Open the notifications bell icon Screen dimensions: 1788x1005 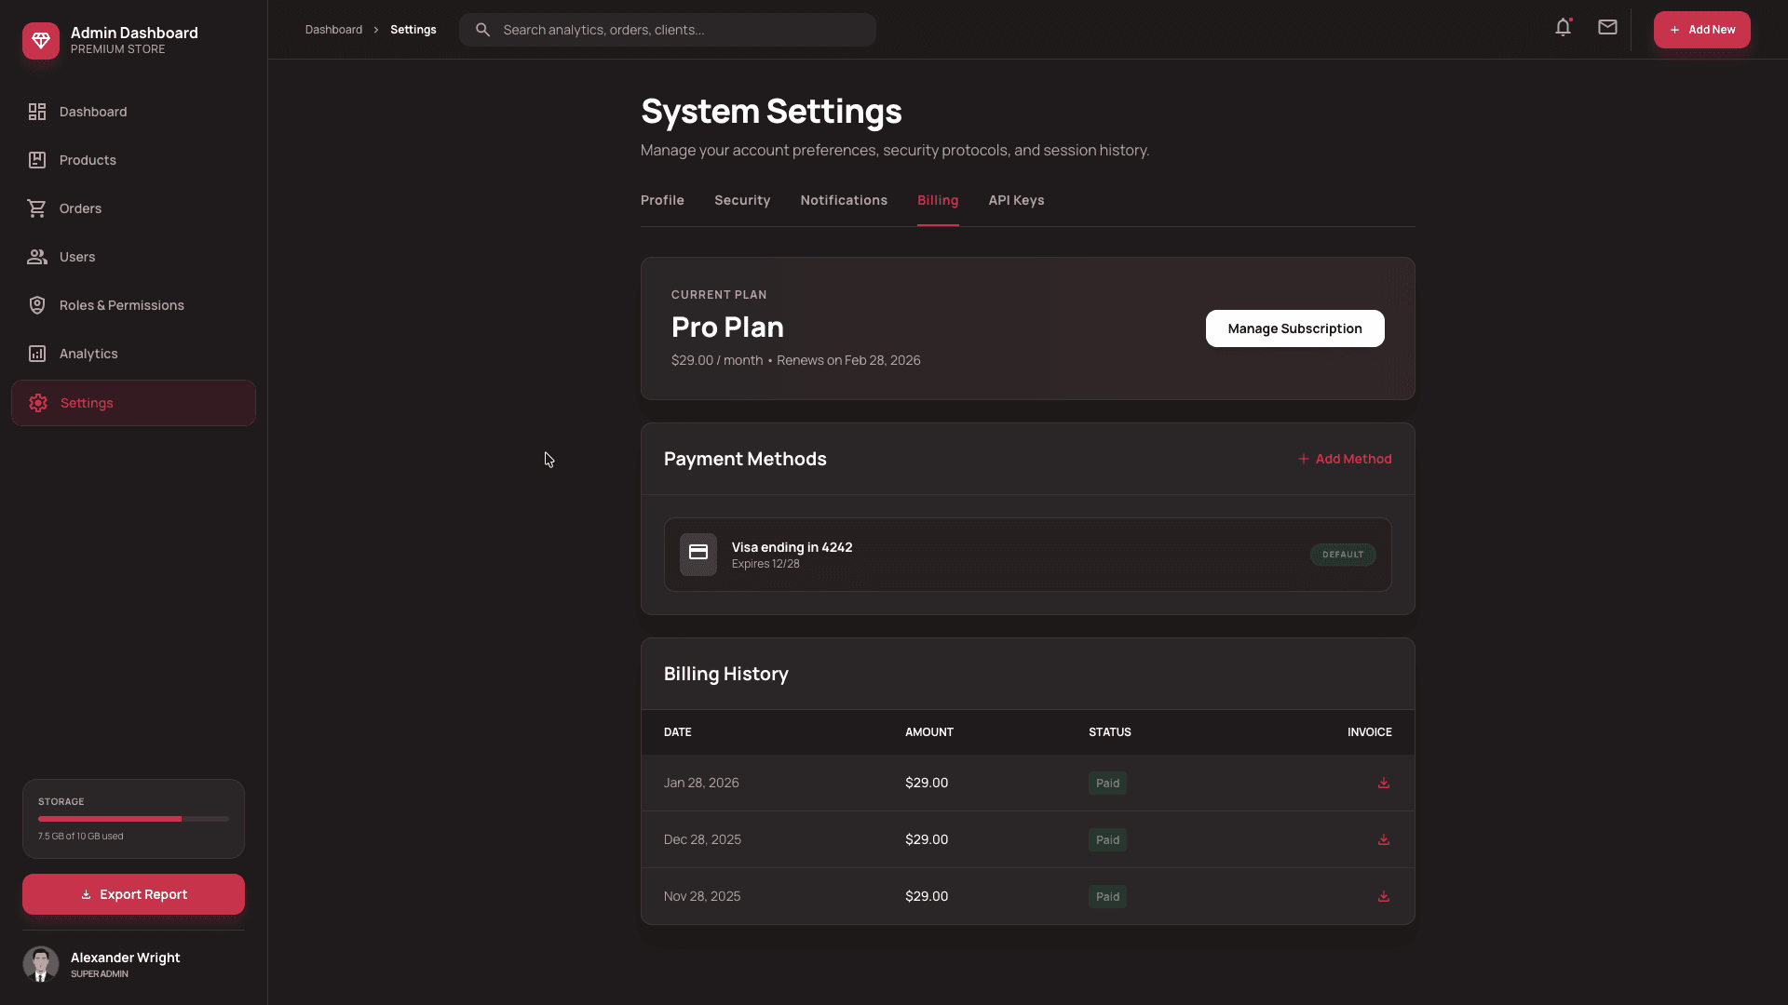coord(1563,27)
